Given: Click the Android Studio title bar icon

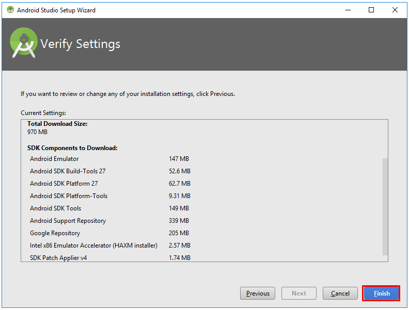Looking at the screenshot, I should pos(10,10).
